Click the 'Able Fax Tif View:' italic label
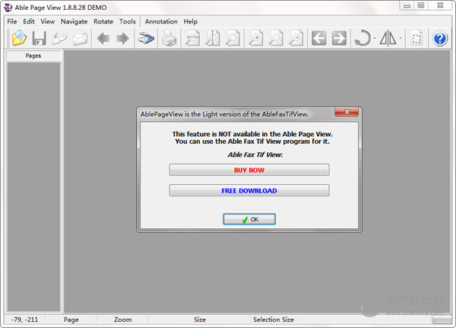 tap(255, 154)
